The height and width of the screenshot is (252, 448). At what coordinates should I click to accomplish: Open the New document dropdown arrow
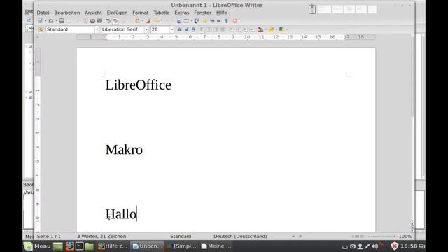(x=45, y=21)
